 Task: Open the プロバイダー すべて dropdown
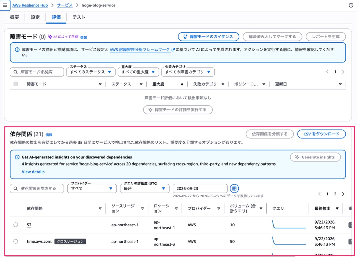point(92,189)
